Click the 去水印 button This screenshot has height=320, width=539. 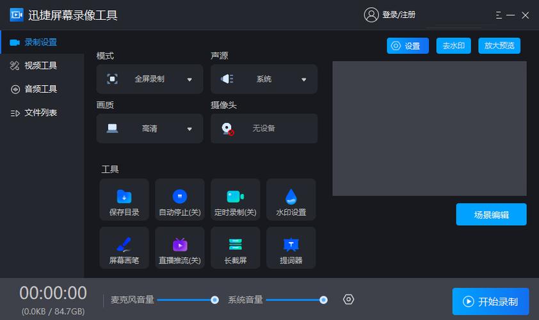pyautogui.click(x=453, y=45)
